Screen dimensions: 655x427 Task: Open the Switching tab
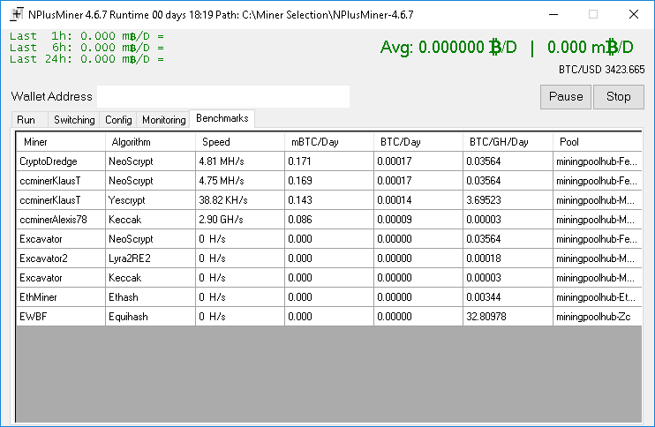tap(74, 120)
